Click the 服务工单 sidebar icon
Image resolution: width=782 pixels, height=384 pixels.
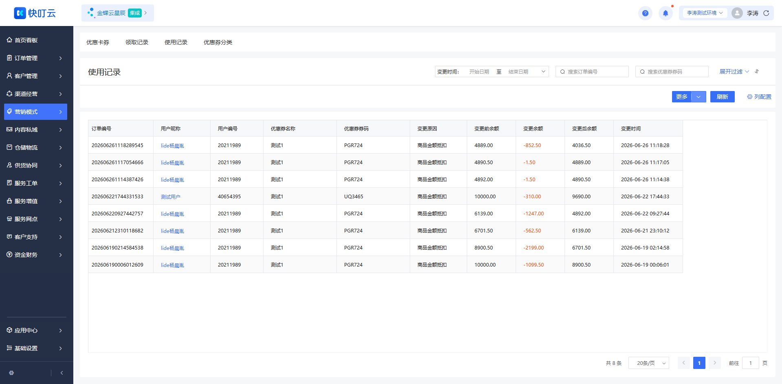9,183
